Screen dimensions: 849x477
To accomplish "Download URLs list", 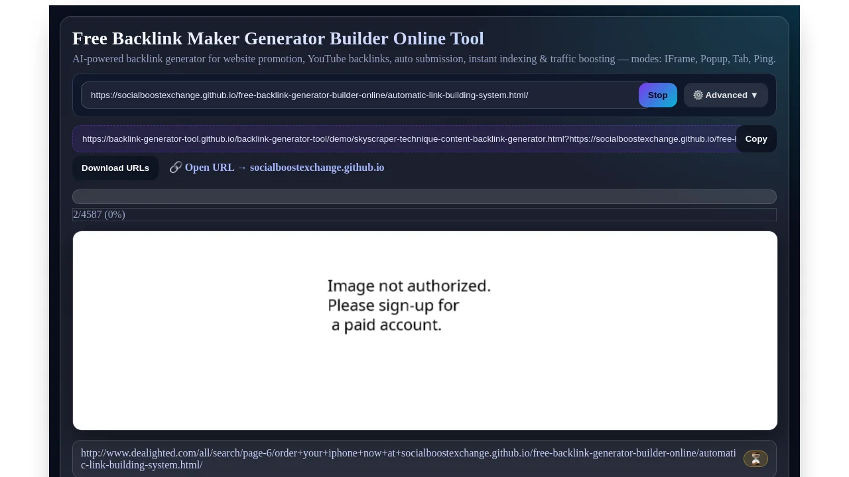I will pyautogui.click(x=115, y=168).
